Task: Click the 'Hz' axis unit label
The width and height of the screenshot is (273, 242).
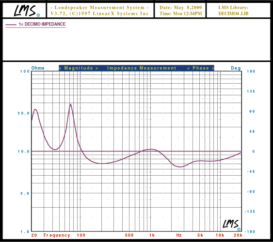Action: [179, 235]
